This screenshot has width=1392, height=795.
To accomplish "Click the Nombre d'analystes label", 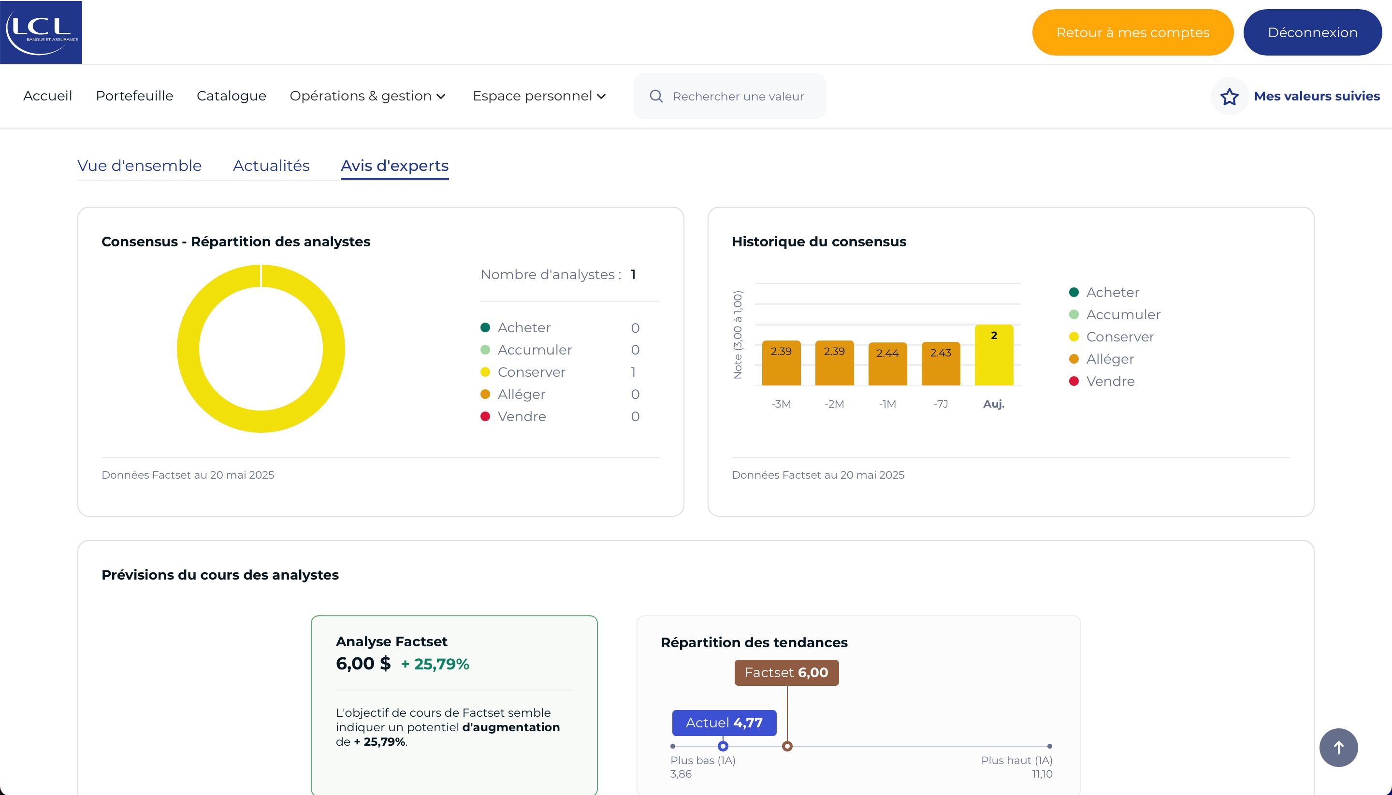I will [551, 274].
